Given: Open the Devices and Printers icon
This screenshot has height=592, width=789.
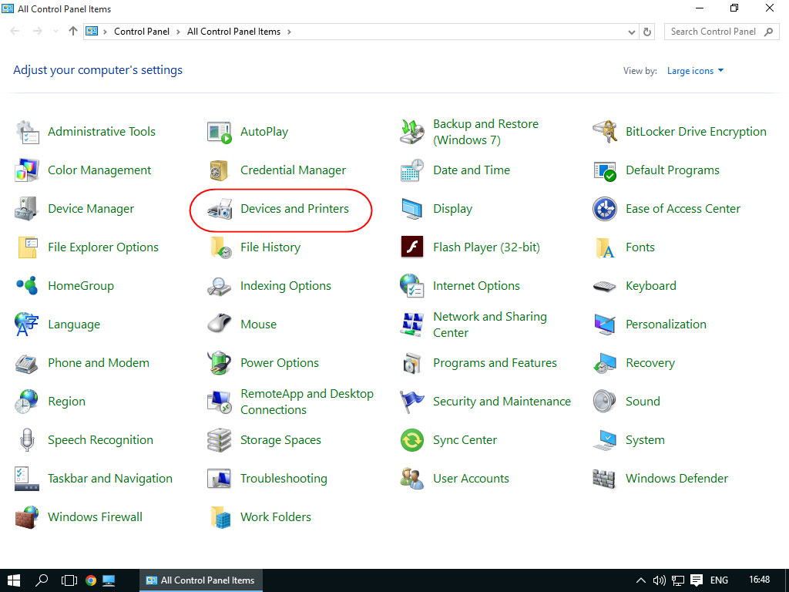Looking at the screenshot, I should click(220, 209).
